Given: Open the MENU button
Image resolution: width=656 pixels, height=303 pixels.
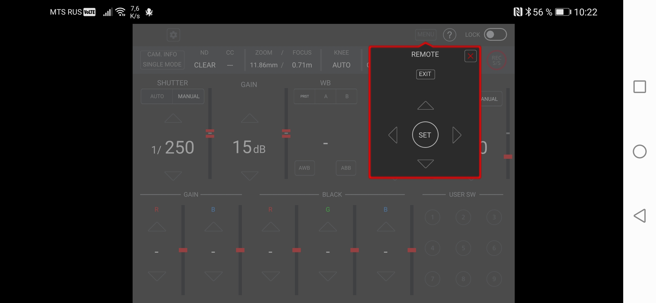Looking at the screenshot, I should click(426, 35).
